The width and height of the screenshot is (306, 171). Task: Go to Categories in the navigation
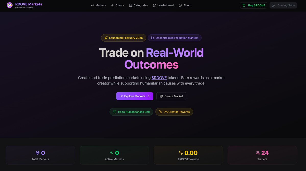[138, 5]
